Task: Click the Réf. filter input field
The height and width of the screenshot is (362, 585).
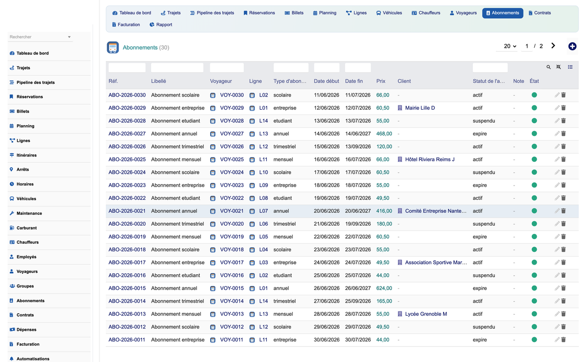Action: click(127, 68)
